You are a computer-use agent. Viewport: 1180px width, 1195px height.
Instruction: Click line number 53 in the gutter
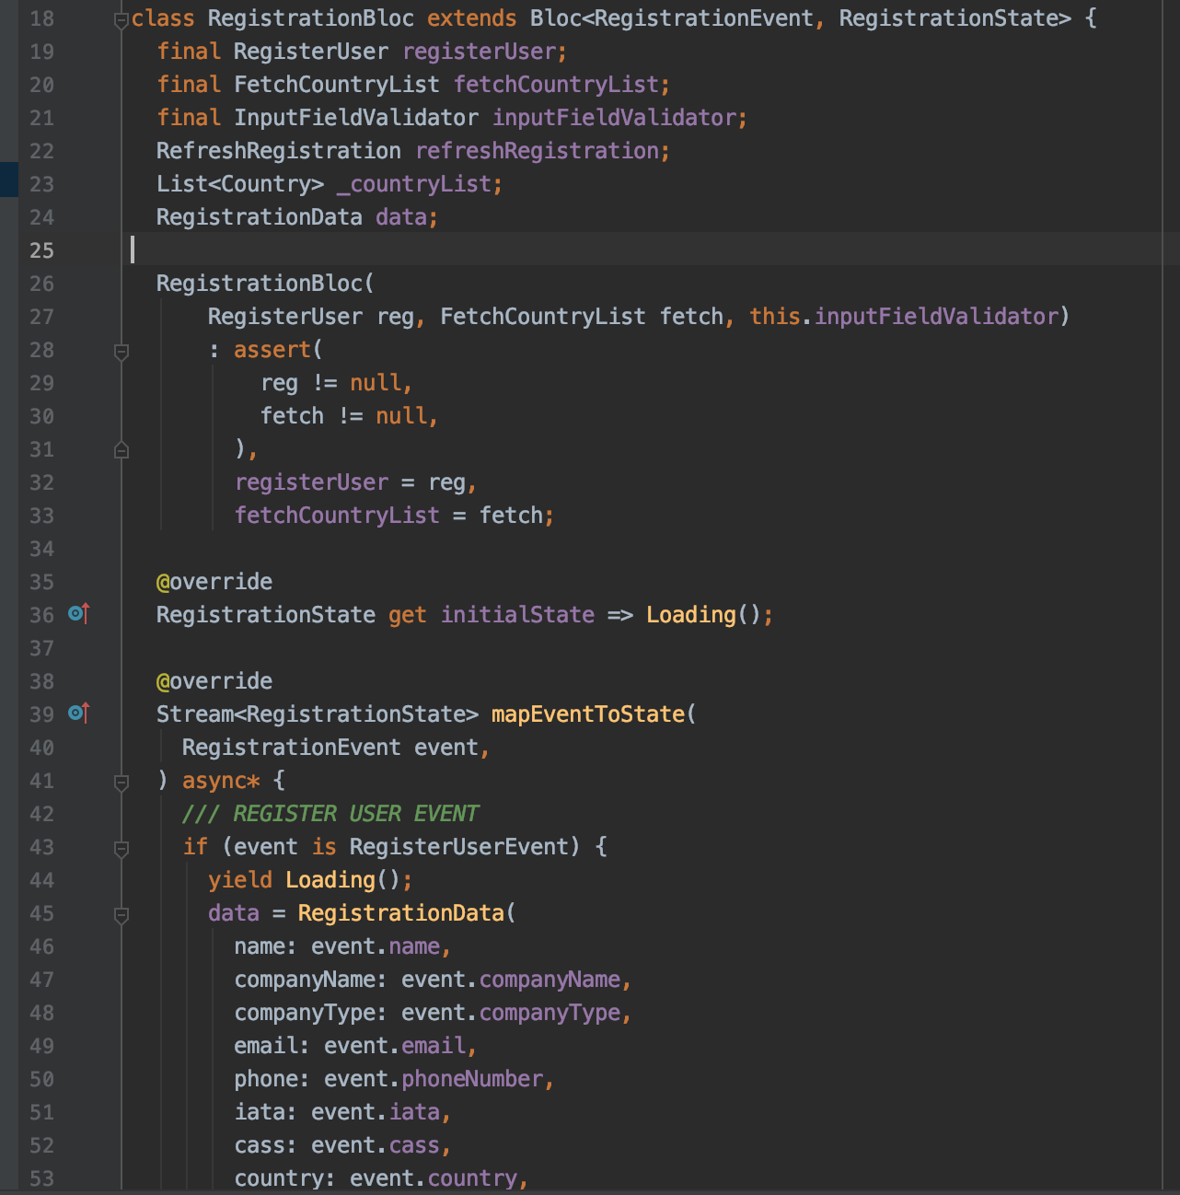pyautogui.click(x=41, y=1178)
